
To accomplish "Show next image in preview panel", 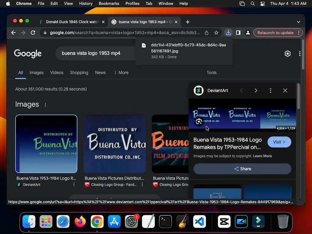I will (x=256, y=91).
